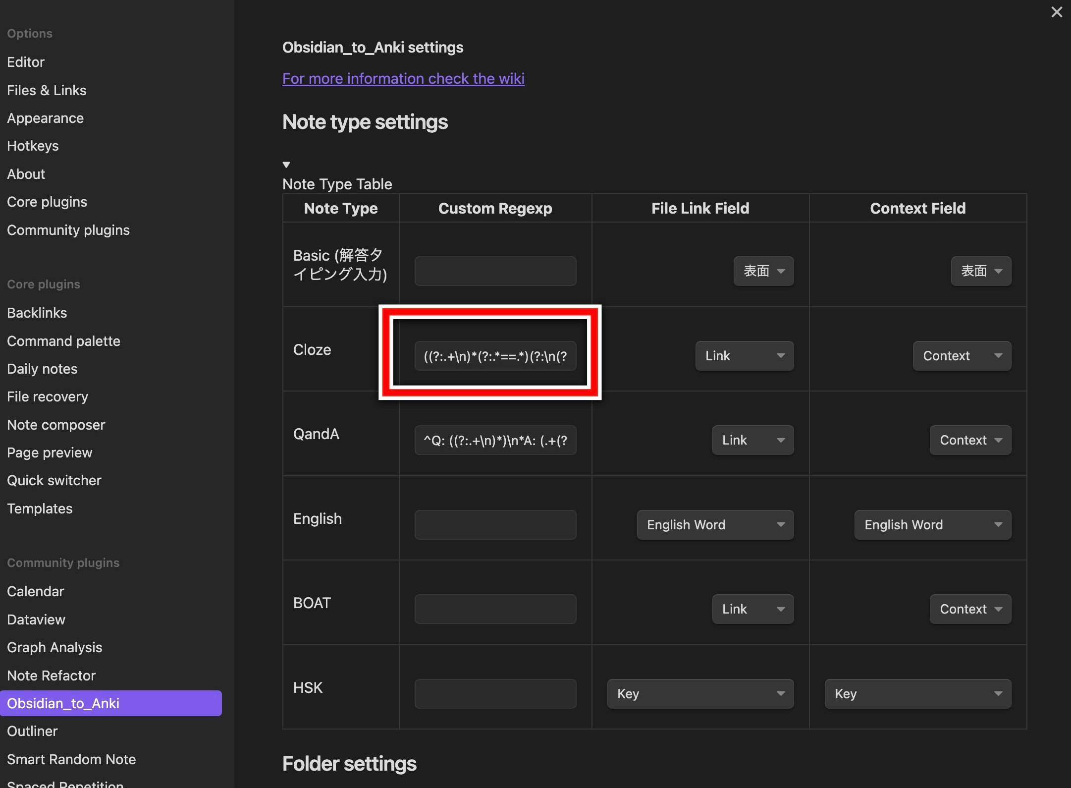Click the empty Custom Regexp field for BOAT
This screenshot has height=788, width=1071.
[x=495, y=609]
